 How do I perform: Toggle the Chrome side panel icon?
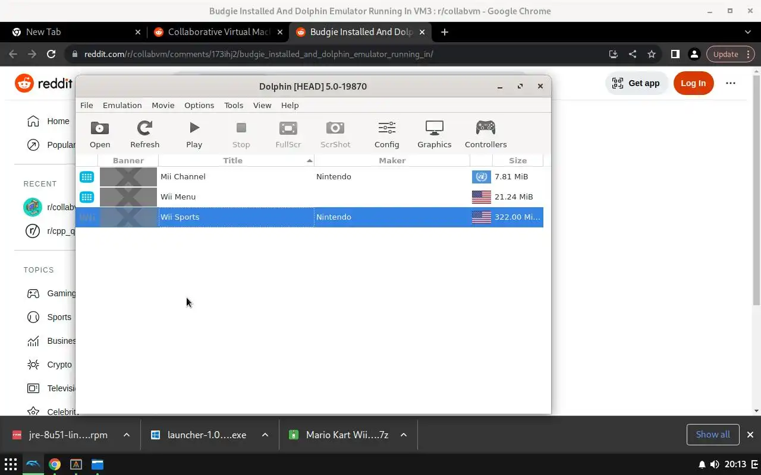pos(675,54)
